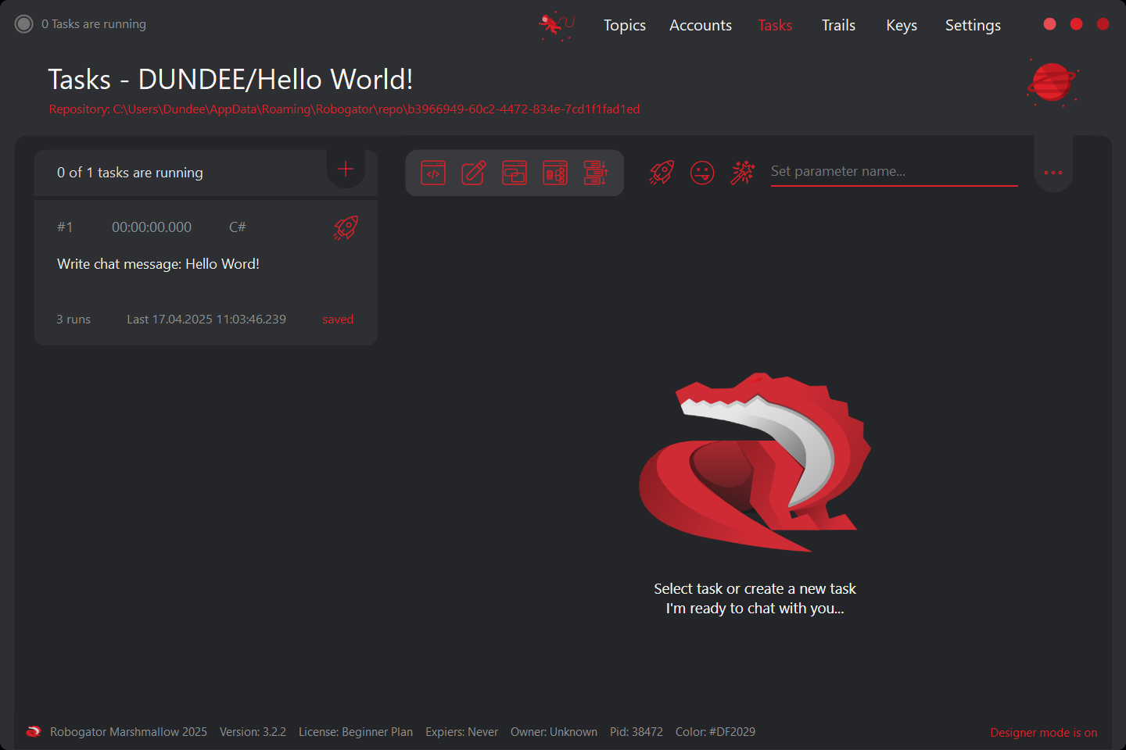
Task: Click the Robogator logo in status bar
Action: coord(34,732)
